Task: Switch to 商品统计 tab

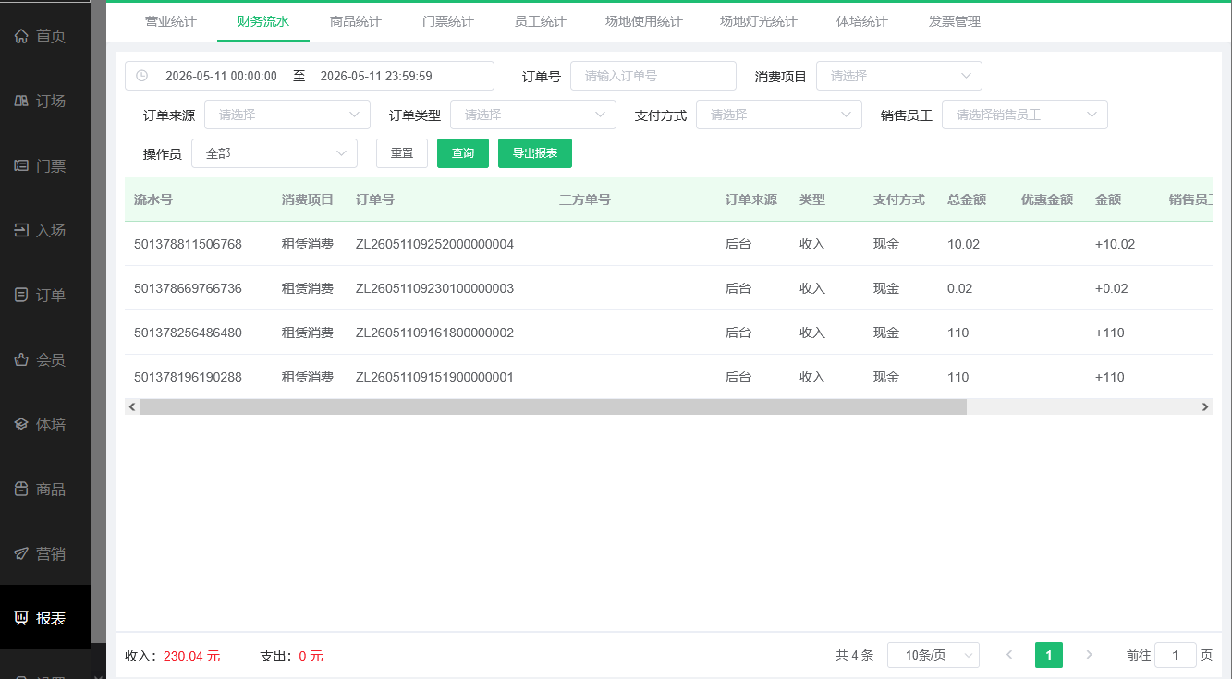Action: [x=356, y=21]
